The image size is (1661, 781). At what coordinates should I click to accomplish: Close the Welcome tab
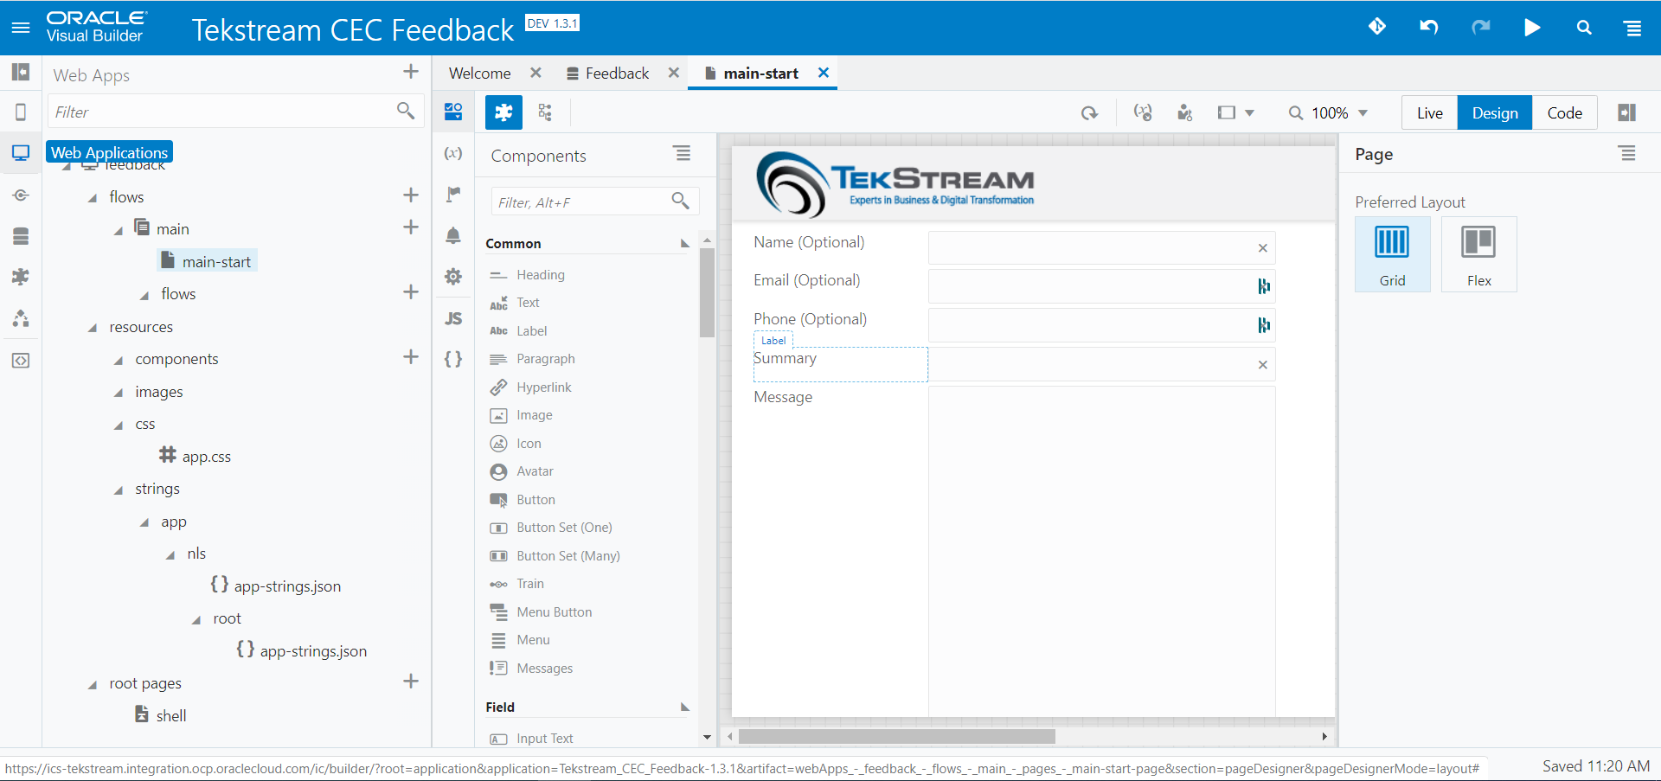(x=535, y=73)
